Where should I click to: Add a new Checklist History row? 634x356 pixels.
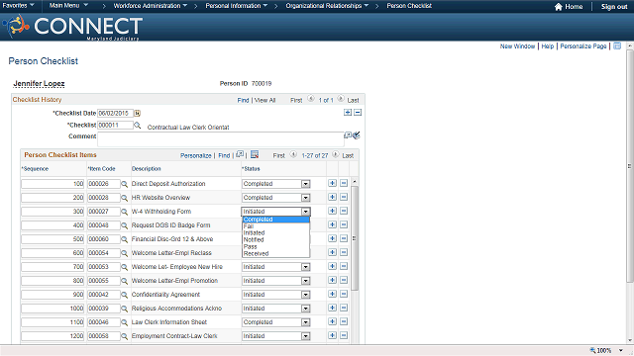pyautogui.click(x=348, y=112)
